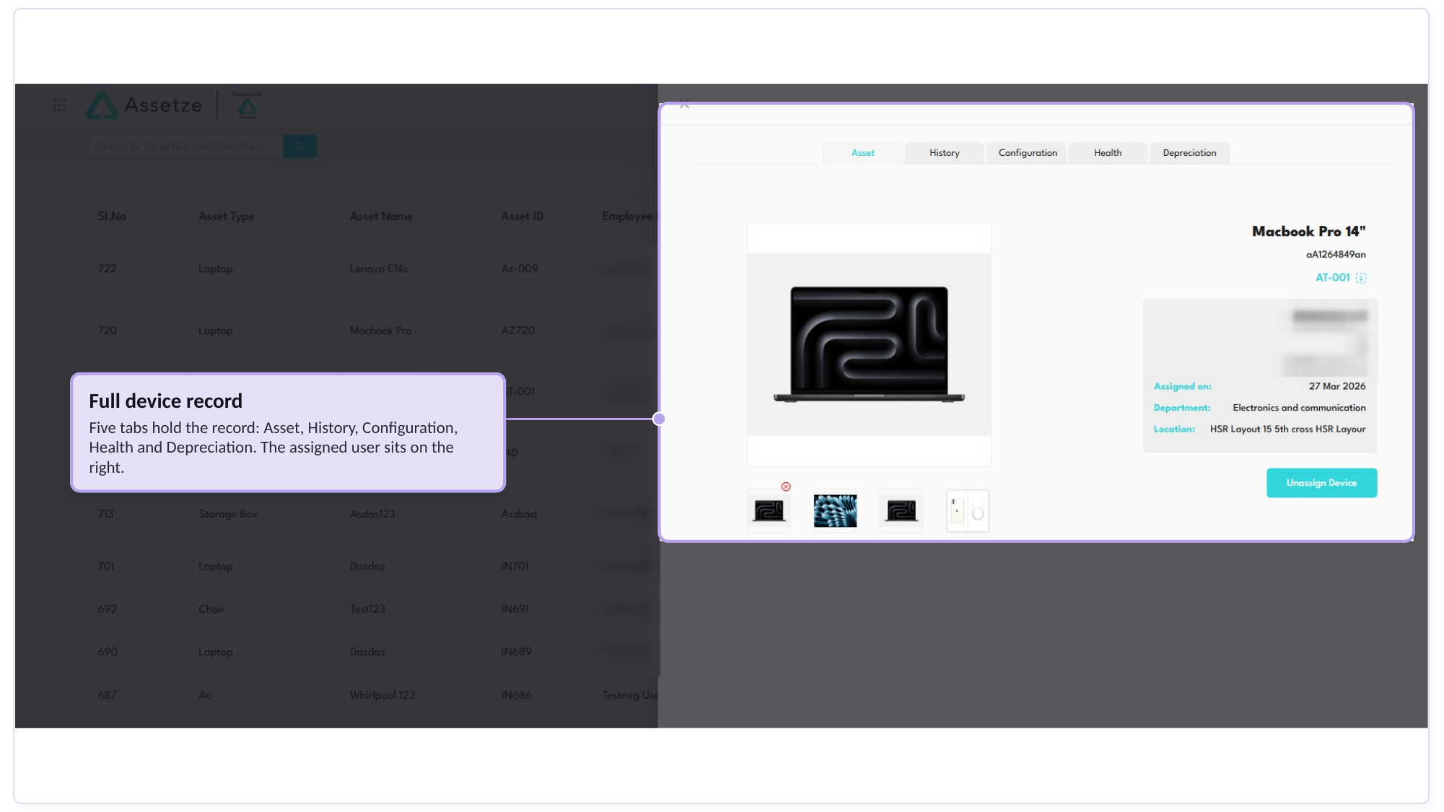Viewport: 1444px width, 812px height.
Task: Open the Health tab
Action: tap(1108, 153)
